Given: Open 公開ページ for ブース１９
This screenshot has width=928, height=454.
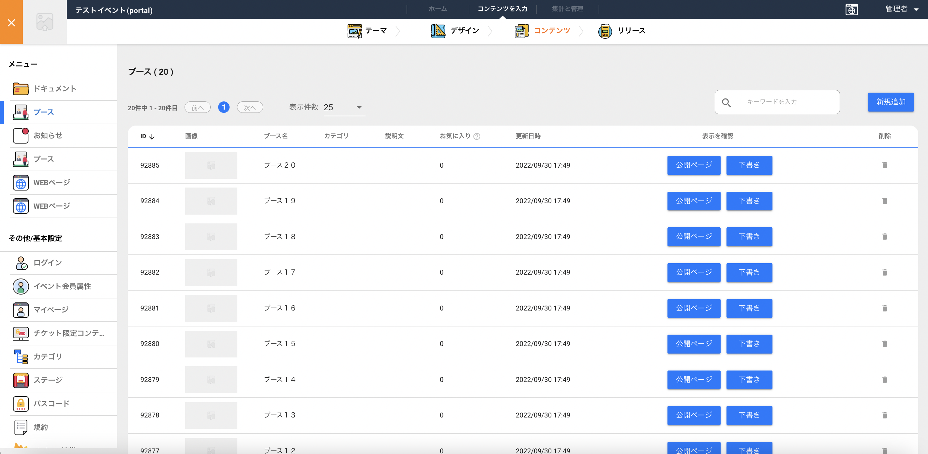Looking at the screenshot, I should [694, 201].
